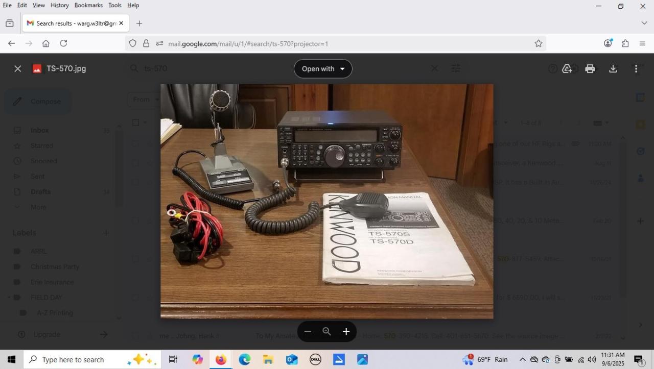Open the extensions puzzle icon

(x=625, y=43)
